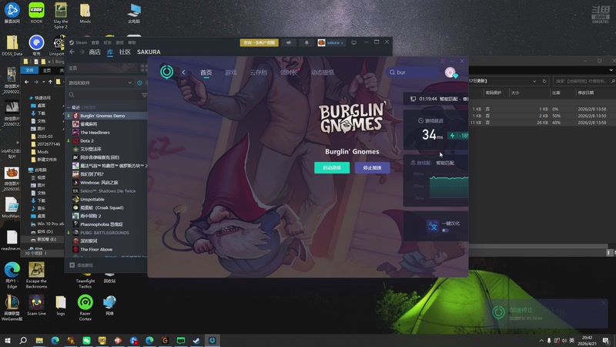Select Burglin' Gnomes Demo in Steam library
The image size is (616, 347).
pos(106,116)
